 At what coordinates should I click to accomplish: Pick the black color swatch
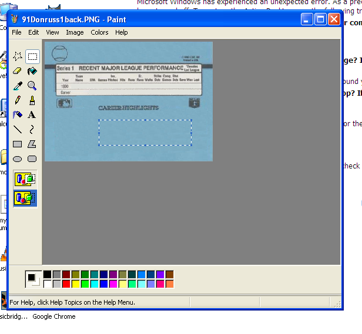coord(48,275)
